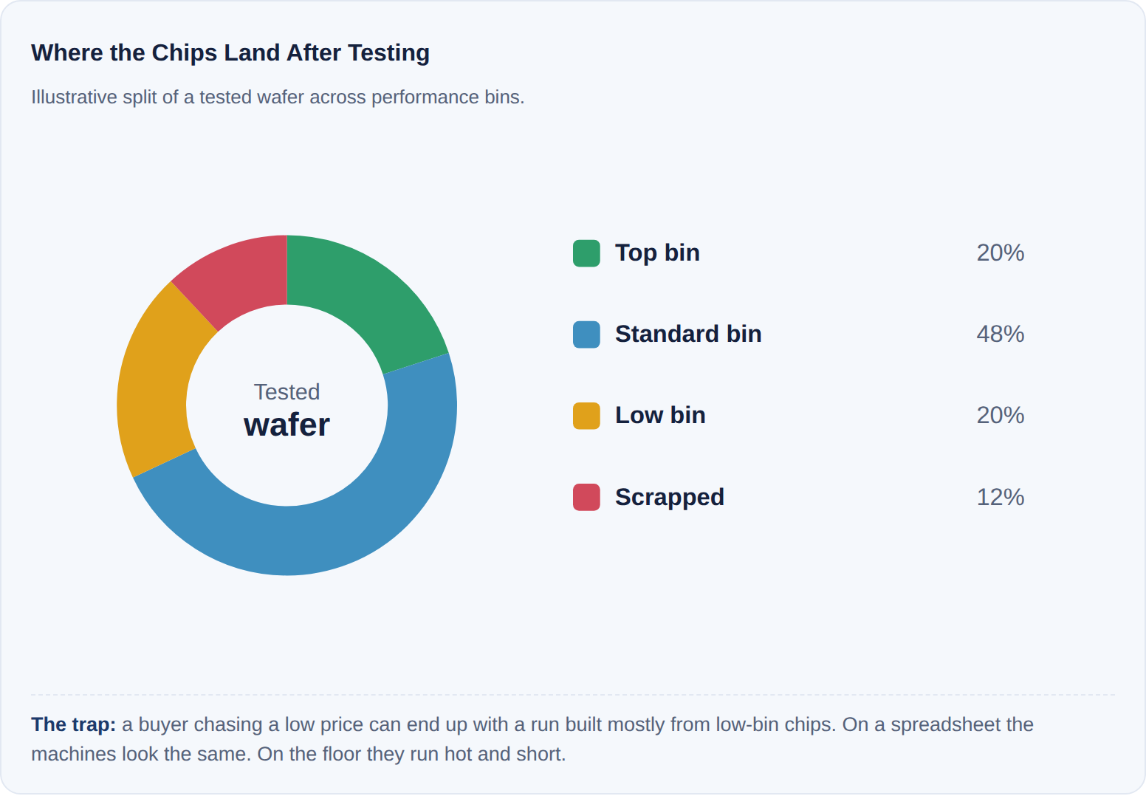Click the yellow Low bin legend swatch
Viewport: 1146px width, 796px height.
pyautogui.click(x=586, y=416)
